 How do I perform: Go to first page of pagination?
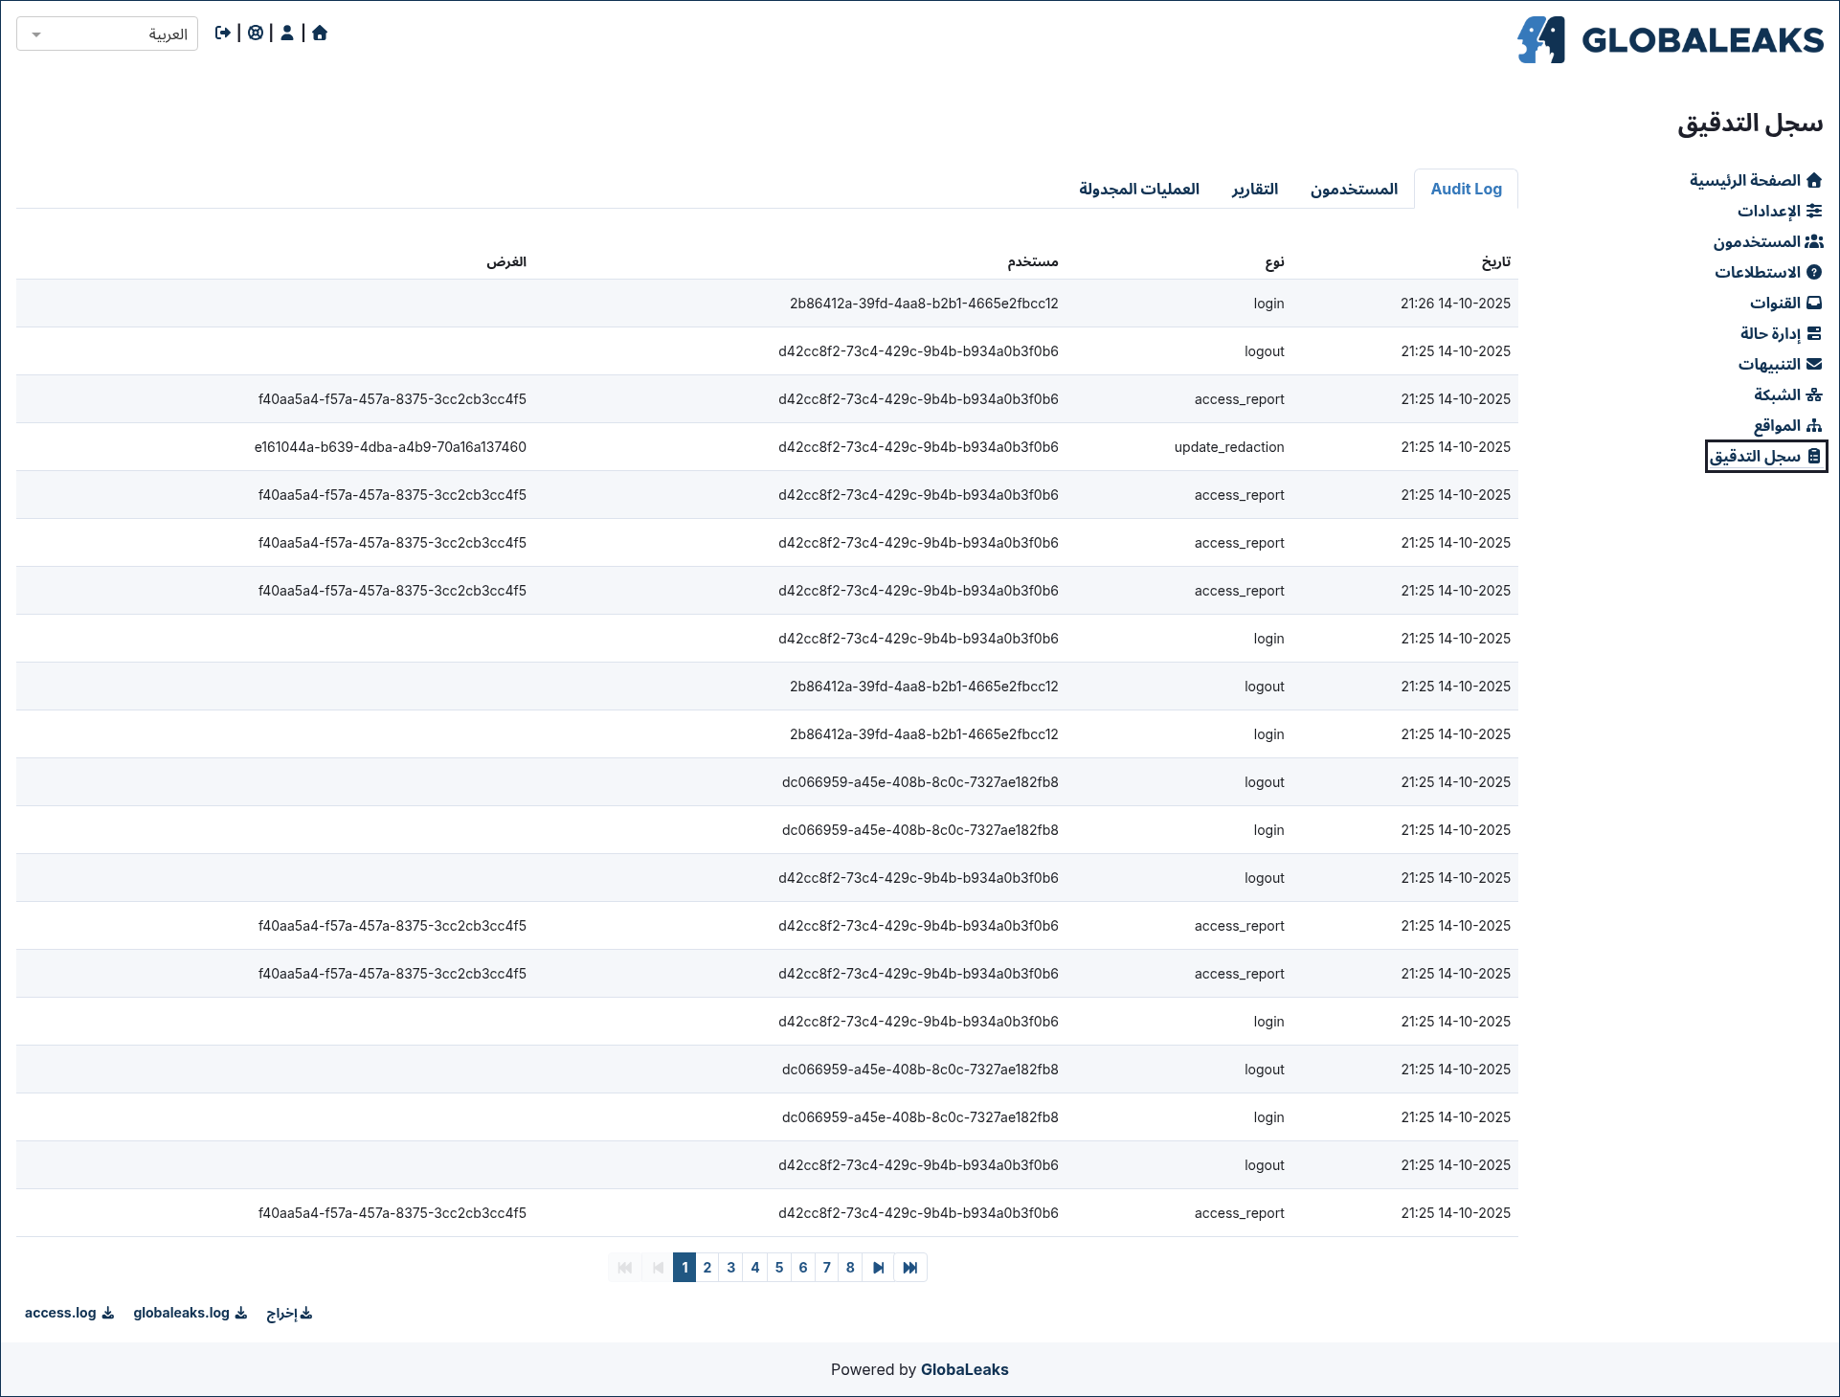[625, 1267]
